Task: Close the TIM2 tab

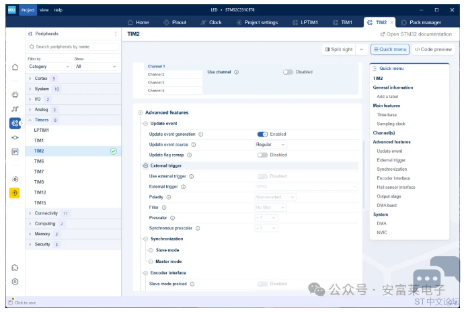Action: 392,22
